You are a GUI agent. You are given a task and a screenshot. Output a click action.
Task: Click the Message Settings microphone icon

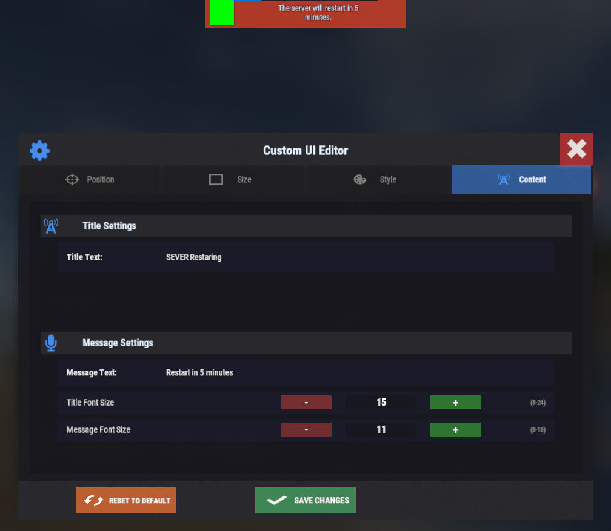(x=51, y=343)
